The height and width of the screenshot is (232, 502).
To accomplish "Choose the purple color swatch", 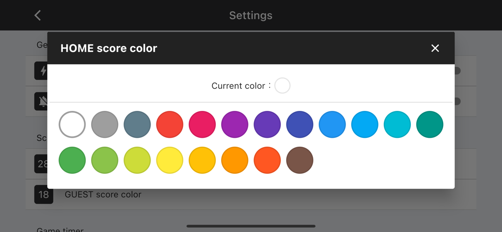I will (235, 124).
